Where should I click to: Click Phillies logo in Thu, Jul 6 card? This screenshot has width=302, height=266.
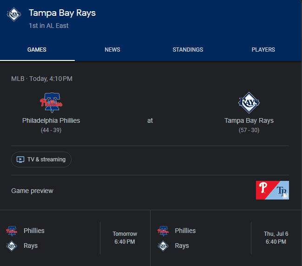tap(163, 231)
